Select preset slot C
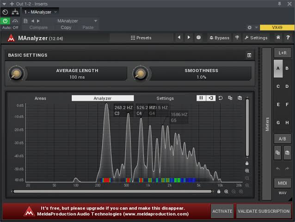Viewport: 295px width, 222px height. (278, 86)
